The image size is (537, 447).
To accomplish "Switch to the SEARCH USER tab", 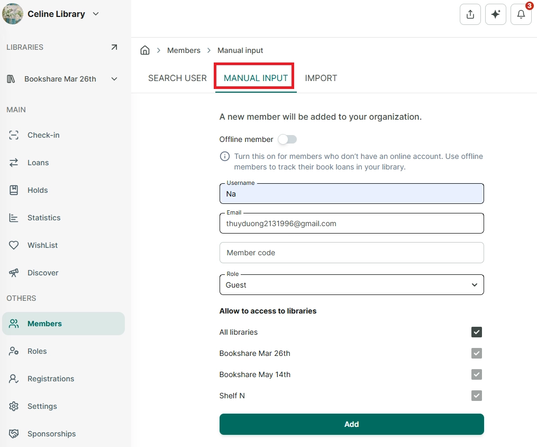I will (177, 78).
